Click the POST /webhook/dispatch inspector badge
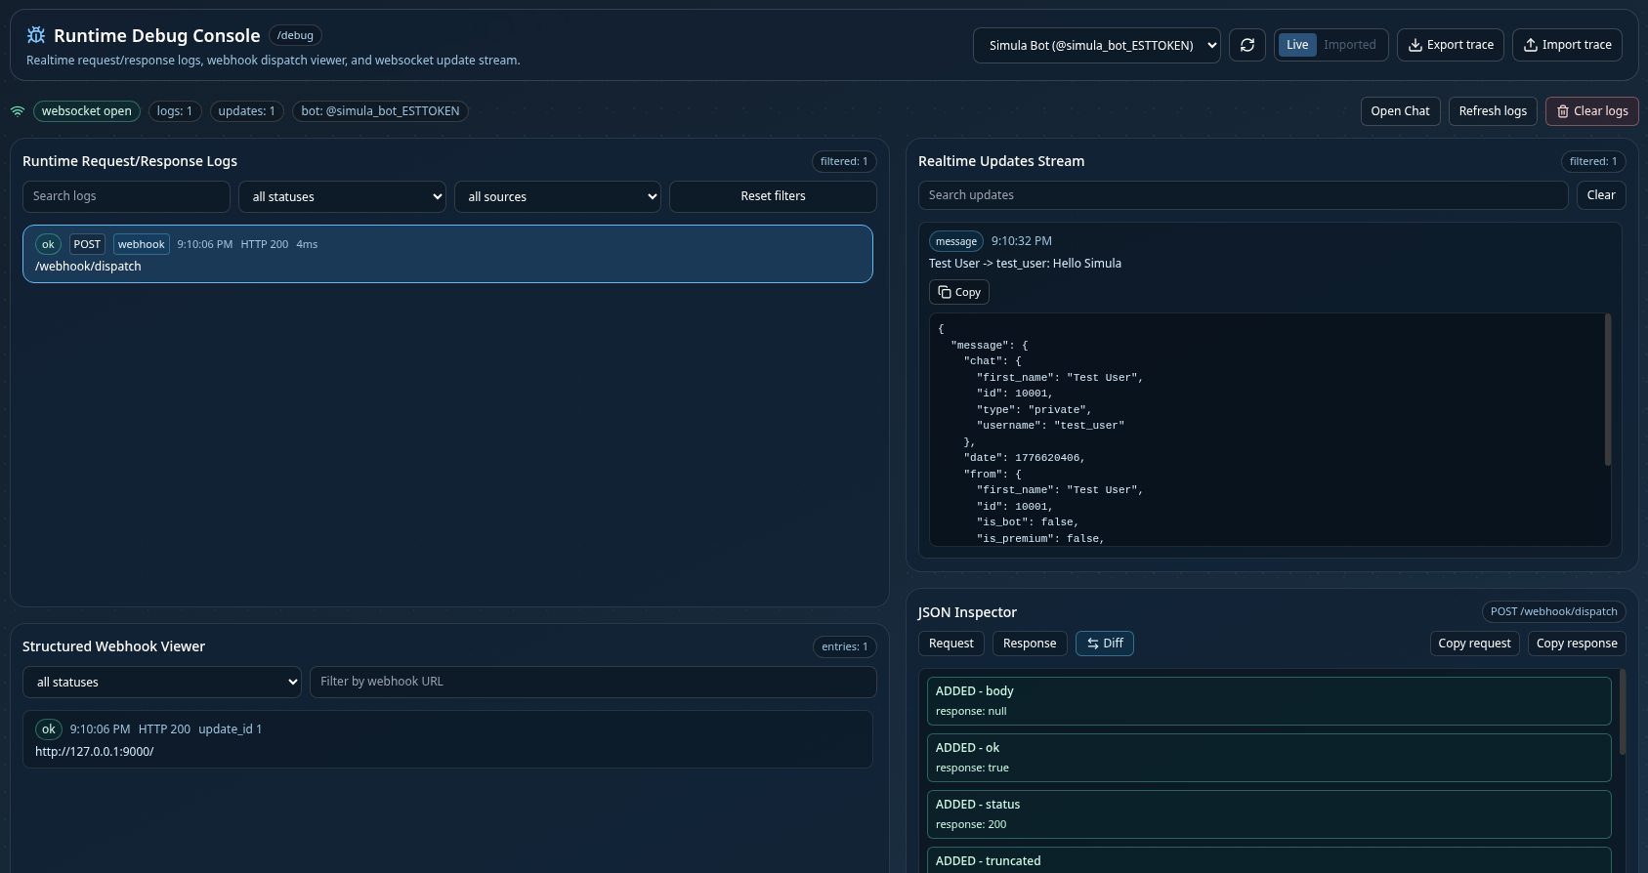 (x=1553, y=611)
